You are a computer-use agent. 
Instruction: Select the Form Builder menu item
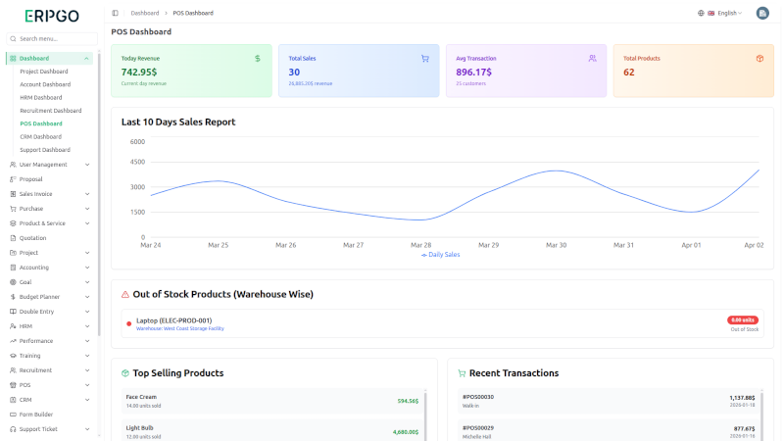click(35, 415)
